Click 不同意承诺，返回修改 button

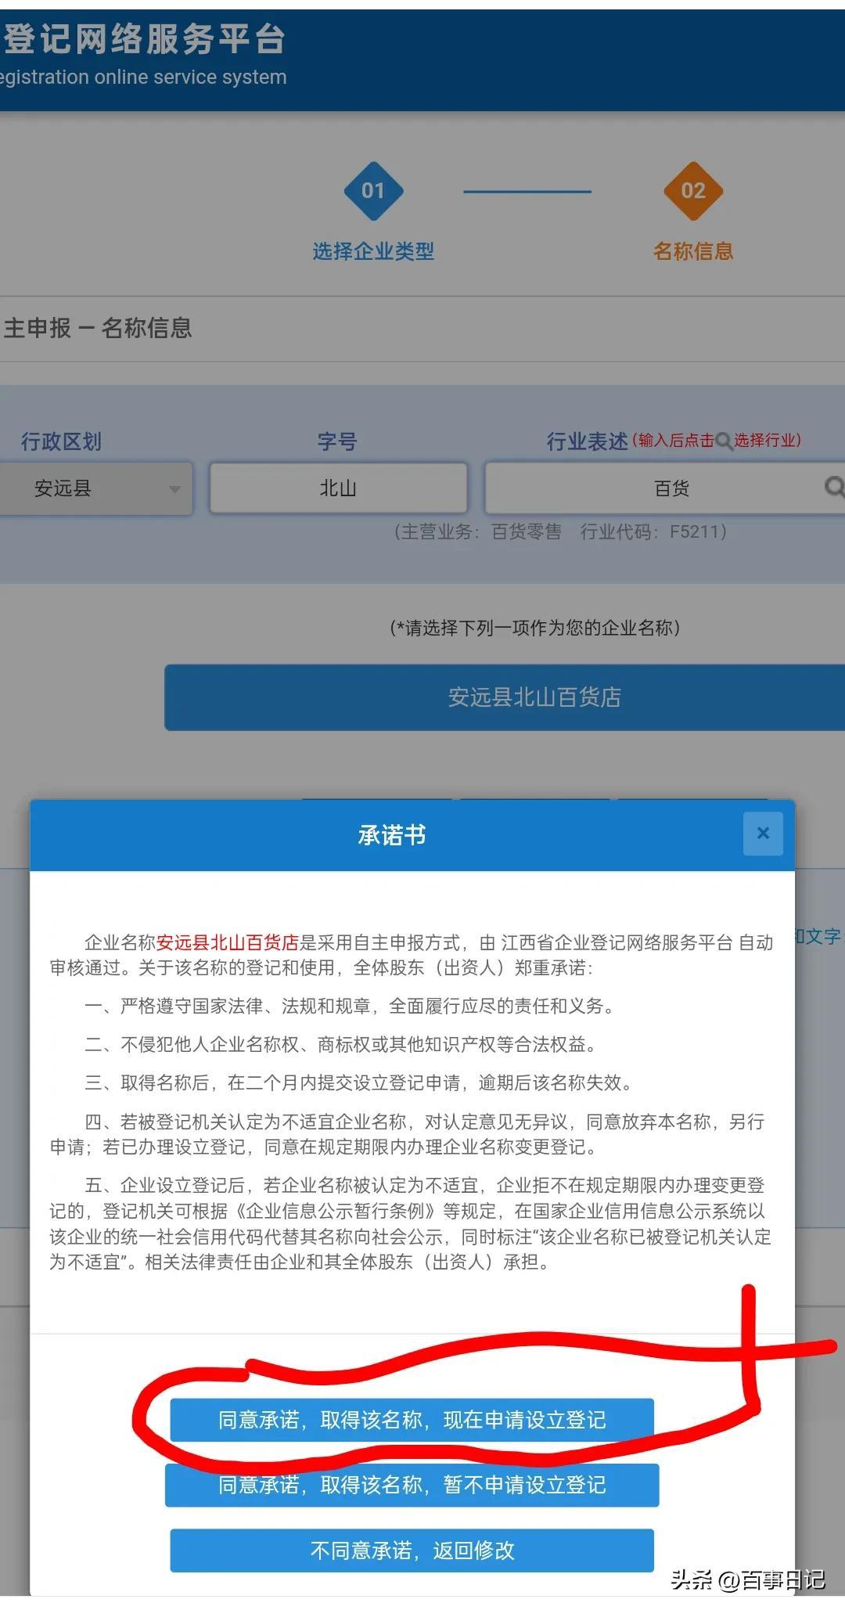tap(412, 1551)
